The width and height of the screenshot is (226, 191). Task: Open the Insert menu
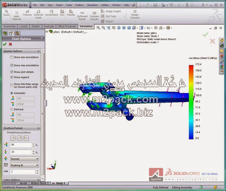click(59, 5)
